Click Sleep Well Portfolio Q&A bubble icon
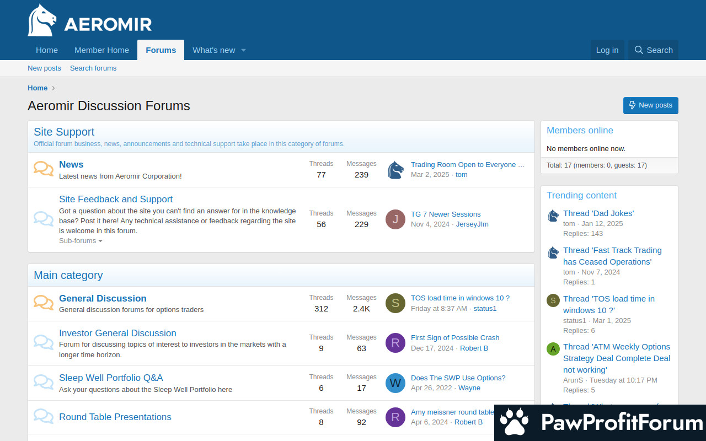 coord(44,381)
